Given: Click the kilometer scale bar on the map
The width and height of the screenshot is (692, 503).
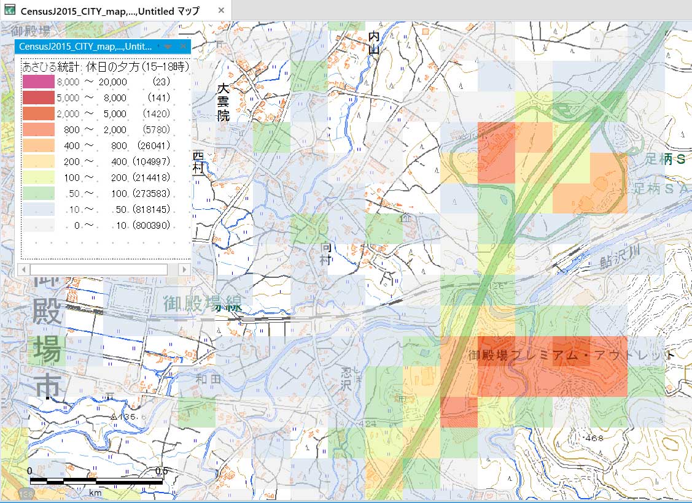Looking at the screenshot, I should 96,482.
